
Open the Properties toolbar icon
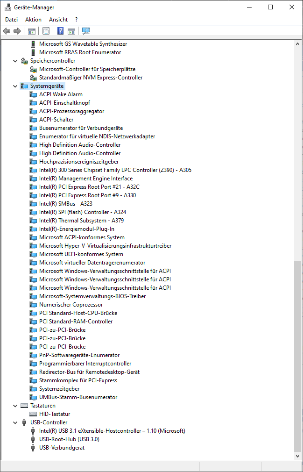point(46,31)
